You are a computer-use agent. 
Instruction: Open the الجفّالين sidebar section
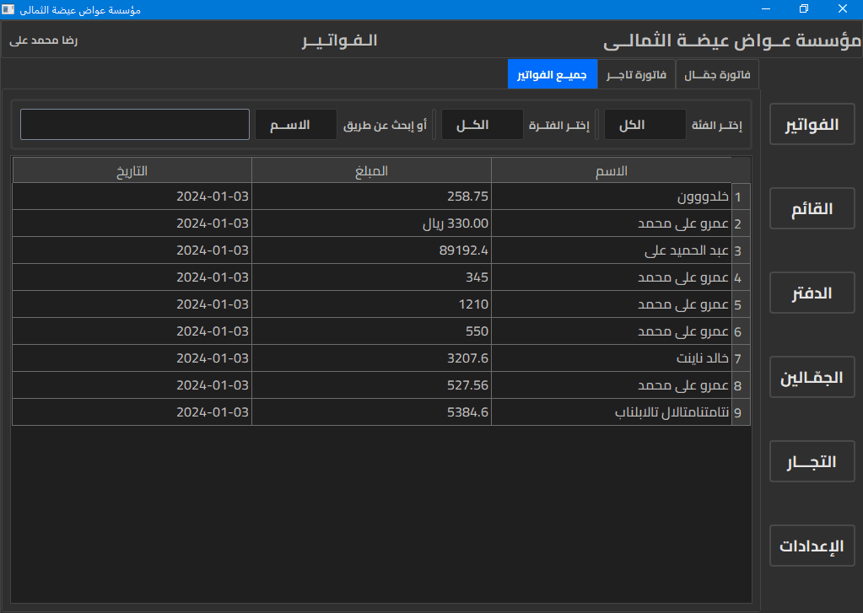[x=812, y=377]
